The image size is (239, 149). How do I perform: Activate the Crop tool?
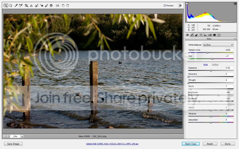26,5
